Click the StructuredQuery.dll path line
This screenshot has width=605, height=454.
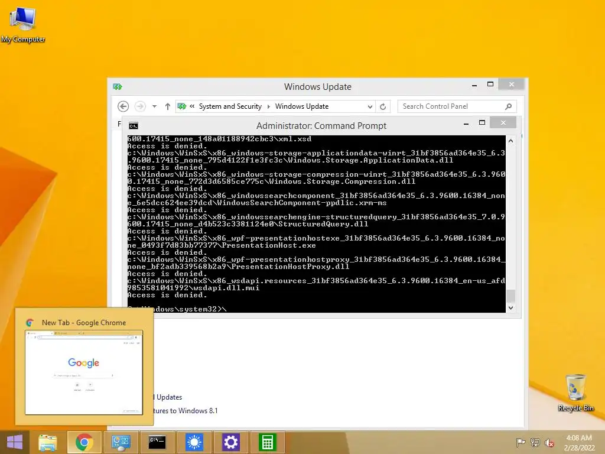[248, 224]
